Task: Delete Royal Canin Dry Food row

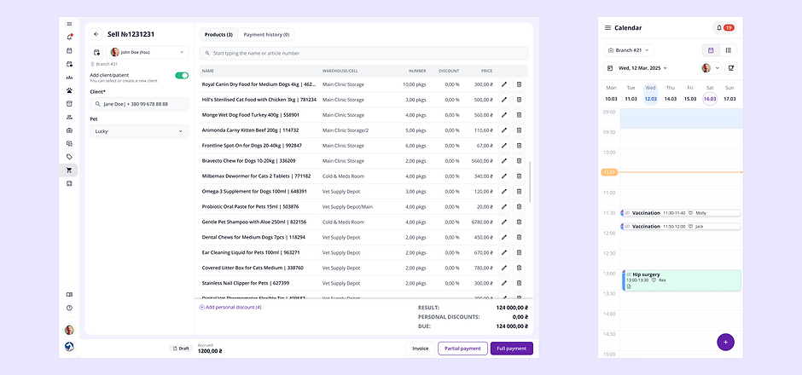Action: pos(519,84)
